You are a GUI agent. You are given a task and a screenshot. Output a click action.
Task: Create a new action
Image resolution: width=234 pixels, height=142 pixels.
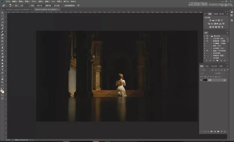click(x=221, y=60)
